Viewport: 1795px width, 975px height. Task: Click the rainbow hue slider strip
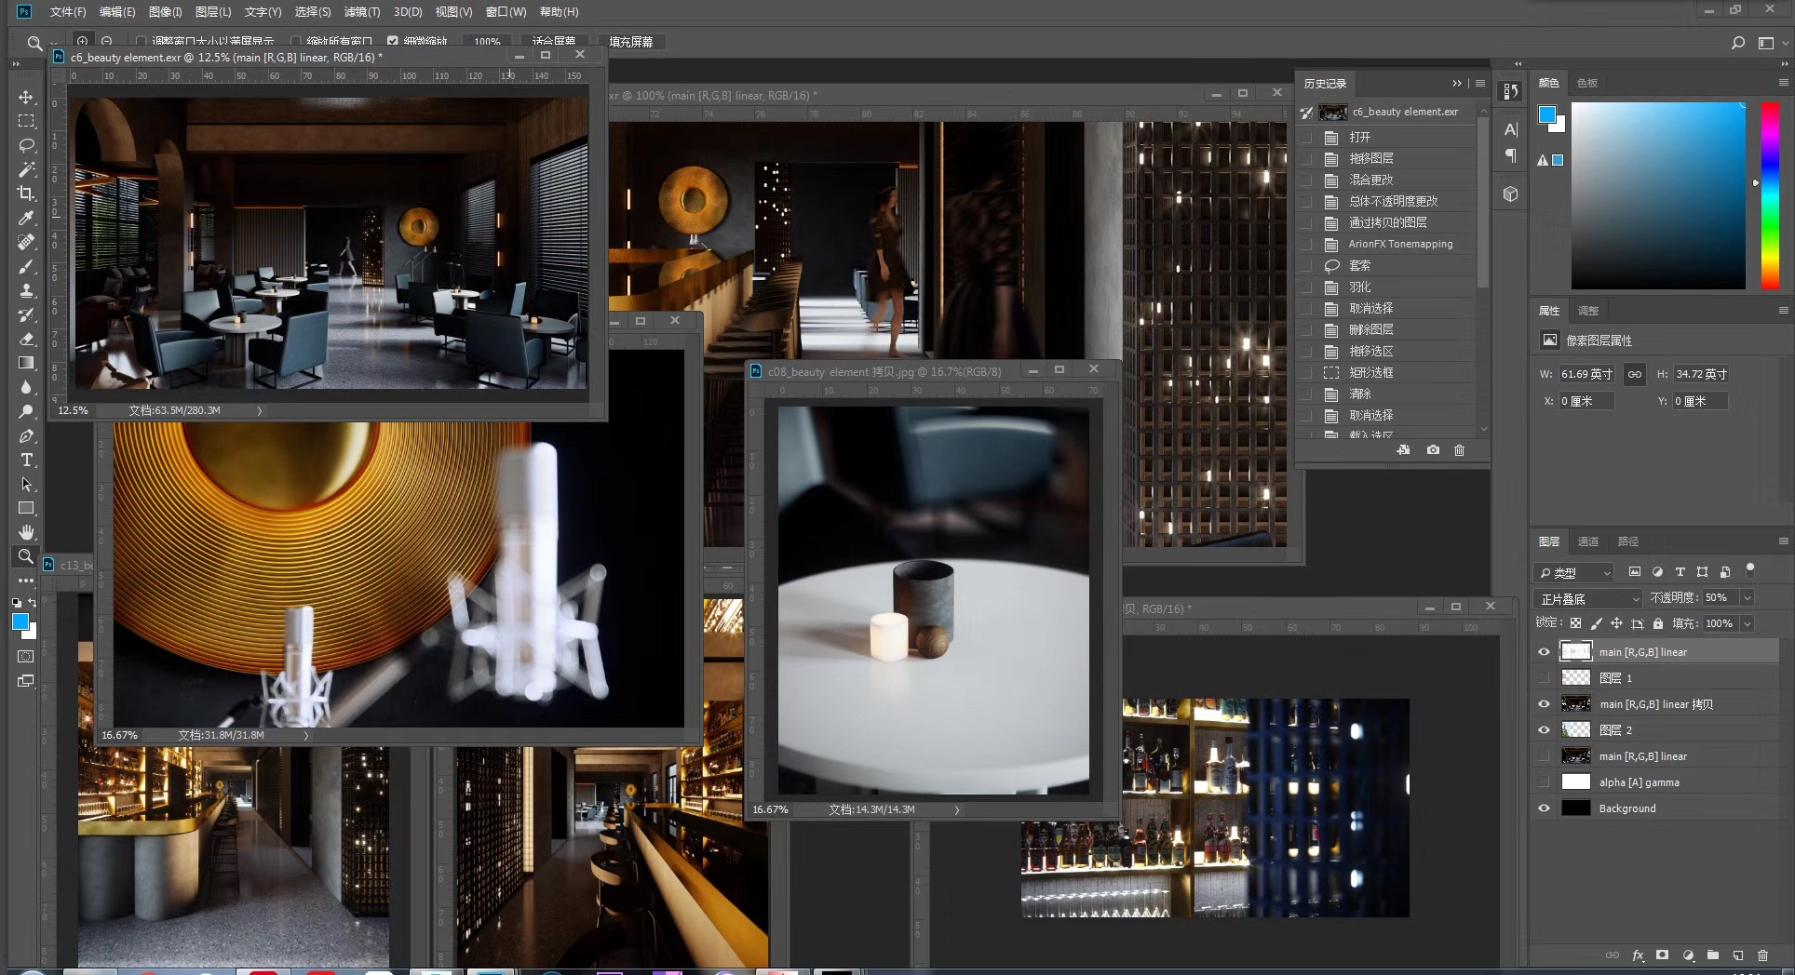tap(1770, 195)
